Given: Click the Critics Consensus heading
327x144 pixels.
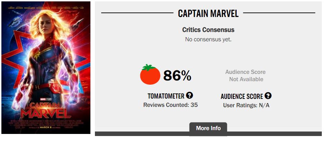Looking at the screenshot, I should click(208, 30).
